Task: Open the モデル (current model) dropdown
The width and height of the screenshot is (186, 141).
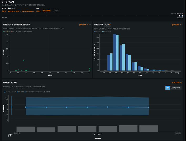Action: (x=4, y=11)
